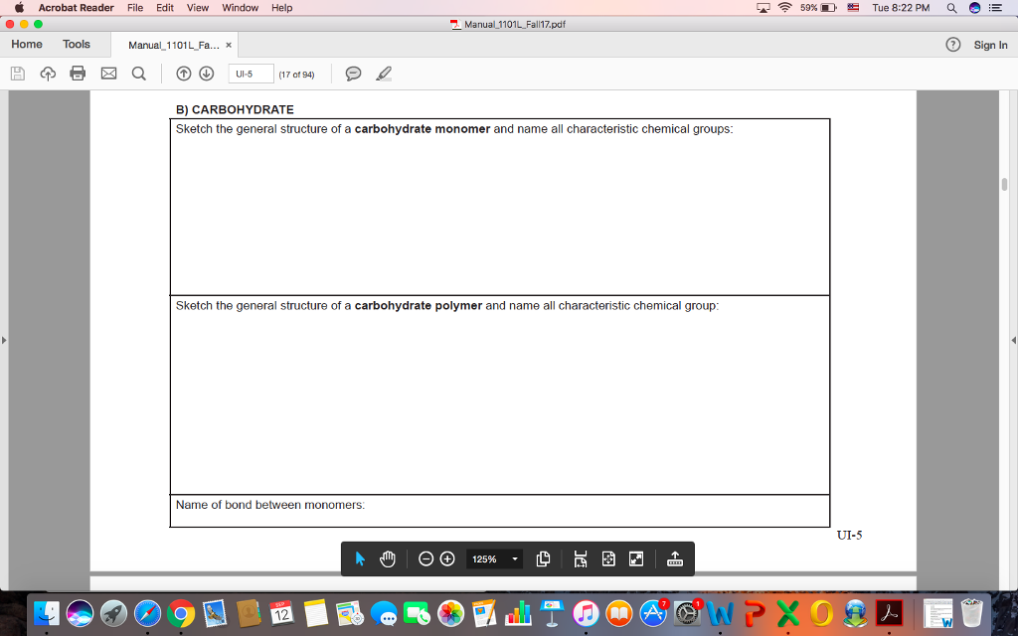
Task: Select the Print icon
Action: pos(78,73)
